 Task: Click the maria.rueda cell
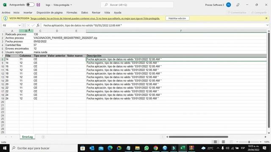[41, 52]
